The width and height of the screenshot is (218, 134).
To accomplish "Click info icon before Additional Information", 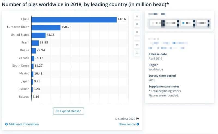I will [x=6, y=124].
